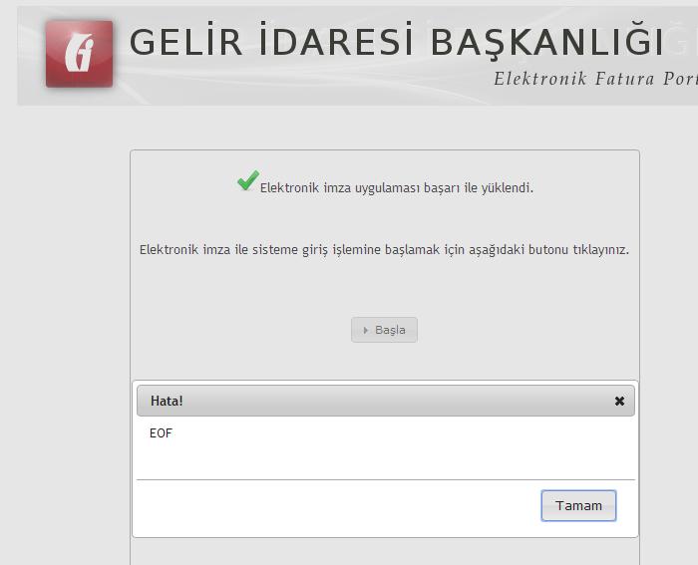698x565 pixels.
Task: Click the GELİR İDARESİ BAŞKANLIĞI header title
Action: (x=396, y=42)
